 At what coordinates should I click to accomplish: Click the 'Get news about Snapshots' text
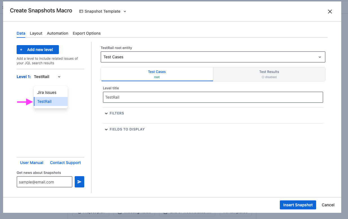[39, 173]
